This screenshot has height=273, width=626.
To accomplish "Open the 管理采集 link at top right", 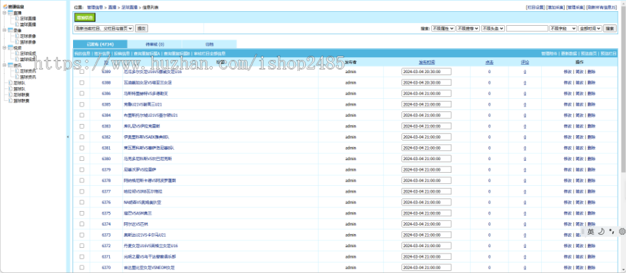I will coord(575,8).
